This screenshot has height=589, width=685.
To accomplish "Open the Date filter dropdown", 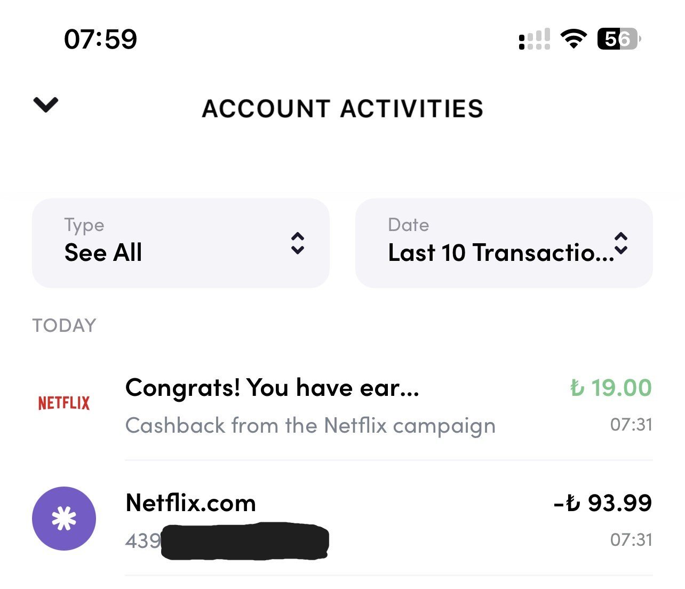I will pos(504,243).
